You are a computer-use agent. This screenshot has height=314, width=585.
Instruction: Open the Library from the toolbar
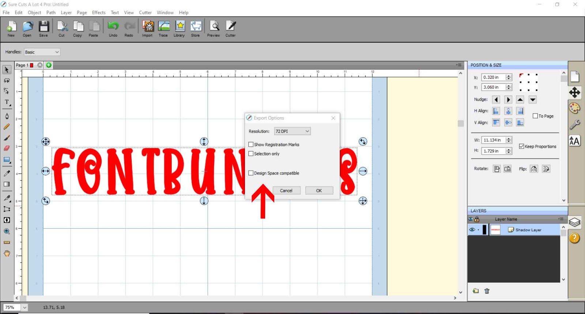[180, 28]
